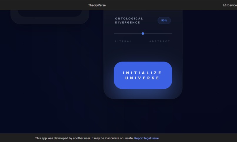Open the Device option in top bar
The width and height of the screenshot is (237, 142).
230,5
